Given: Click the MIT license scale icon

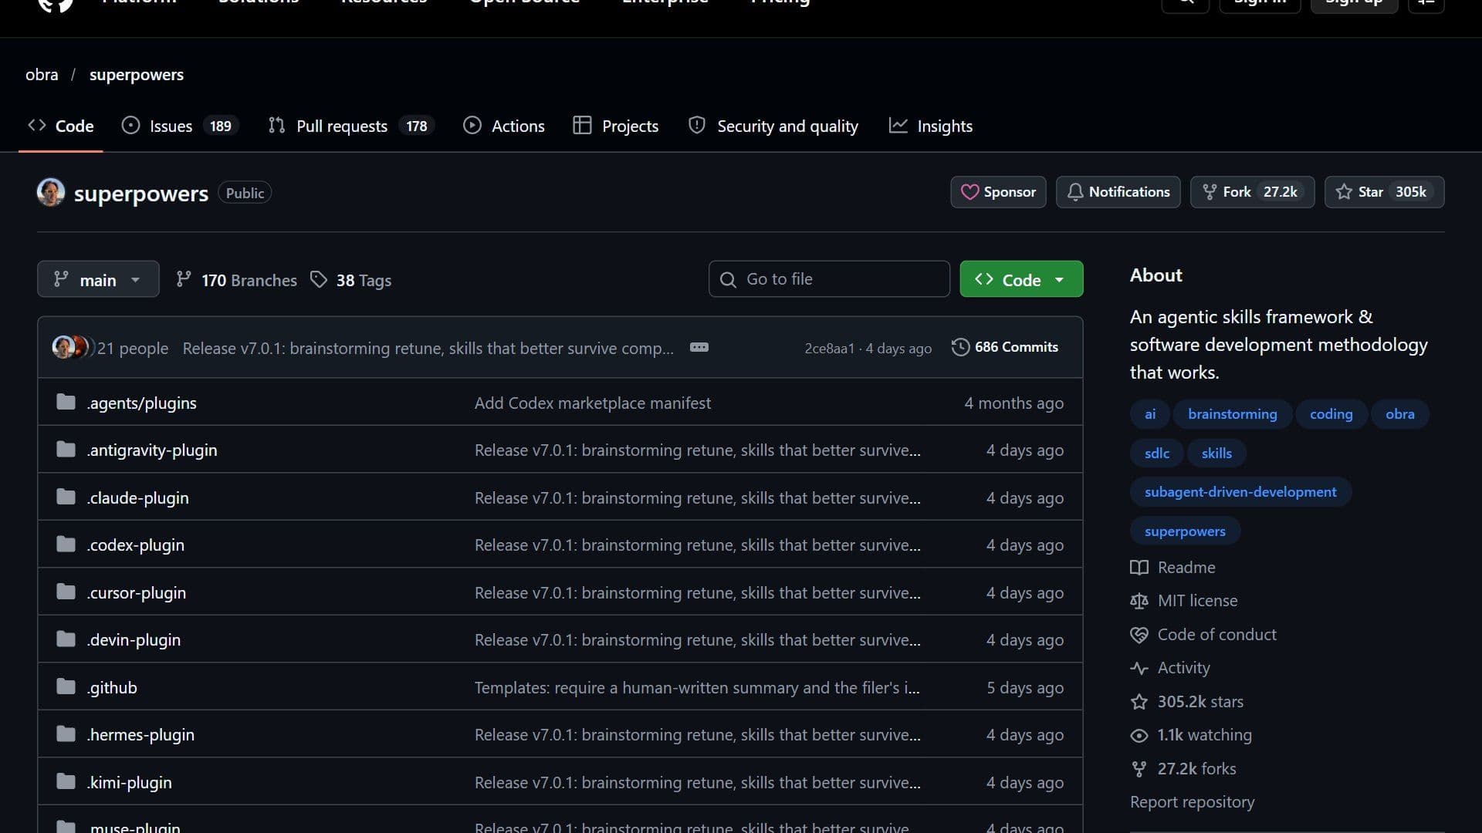Looking at the screenshot, I should point(1139,601).
